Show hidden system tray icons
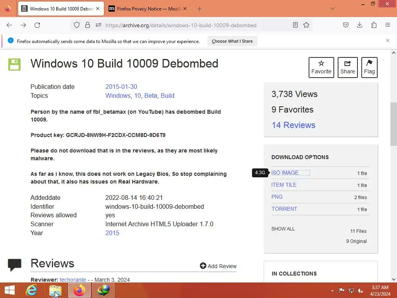 [332, 291]
